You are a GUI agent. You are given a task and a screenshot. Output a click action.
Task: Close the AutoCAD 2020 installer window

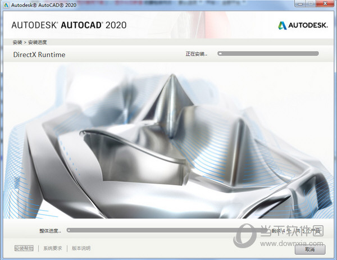[x=326, y=4]
